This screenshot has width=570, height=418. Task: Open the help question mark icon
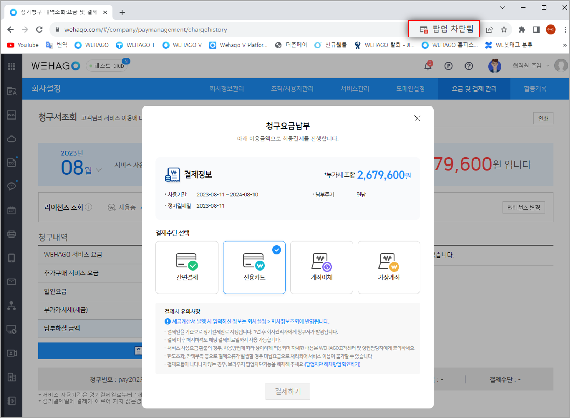469,66
